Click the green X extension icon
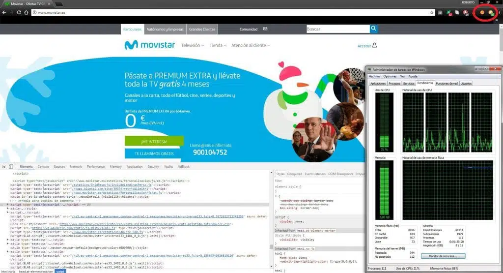Image resolution: width=503 pixels, height=273 pixels. click(449, 12)
